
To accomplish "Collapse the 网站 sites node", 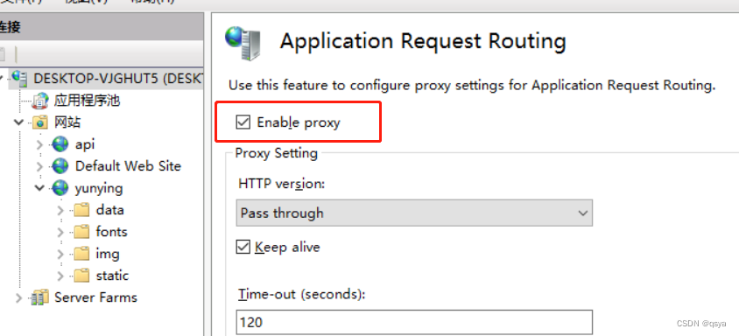I will pyautogui.click(x=19, y=122).
